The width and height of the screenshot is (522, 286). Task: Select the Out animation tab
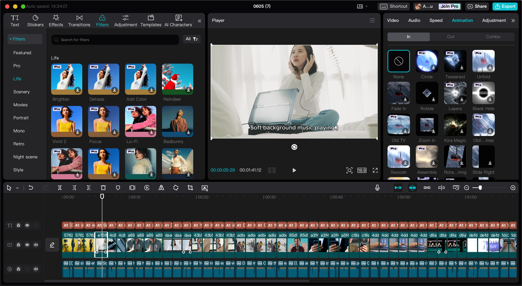point(451,37)
